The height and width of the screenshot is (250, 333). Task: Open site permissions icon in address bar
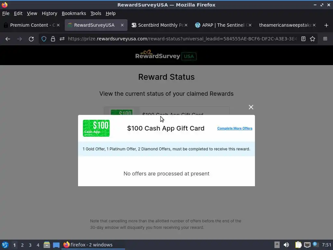[x=62, y=39]
